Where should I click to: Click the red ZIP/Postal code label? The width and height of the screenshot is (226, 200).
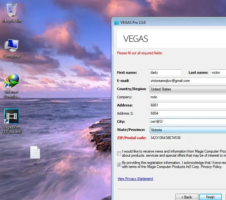pos(132,138)
